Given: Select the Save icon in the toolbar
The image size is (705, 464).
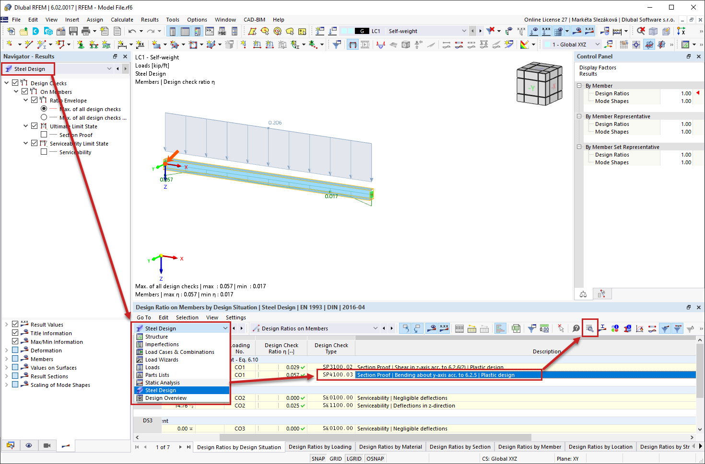Looking at the screenshot, I should [73, 31].
